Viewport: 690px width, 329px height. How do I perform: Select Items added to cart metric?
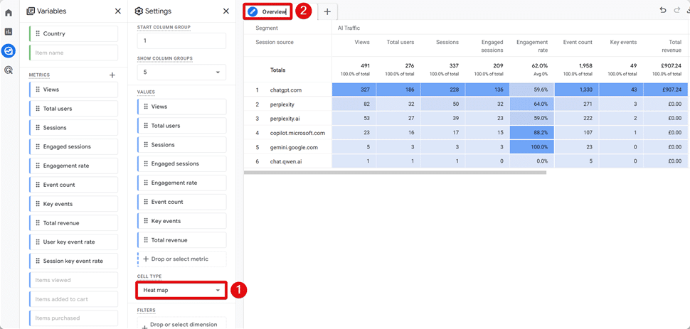click(73, 299)
